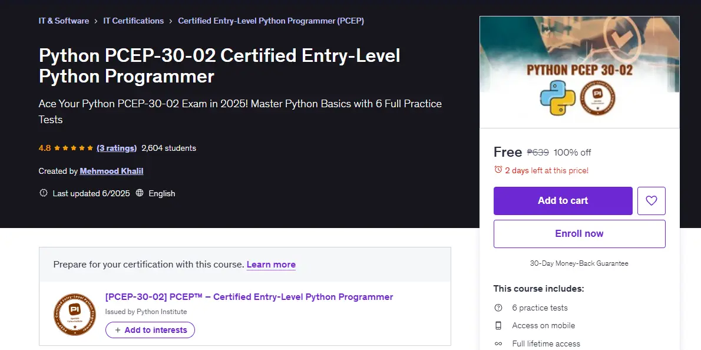Open the 3 ratings link
This screenshot has width=701, height=350.
[x=117, y=148]
